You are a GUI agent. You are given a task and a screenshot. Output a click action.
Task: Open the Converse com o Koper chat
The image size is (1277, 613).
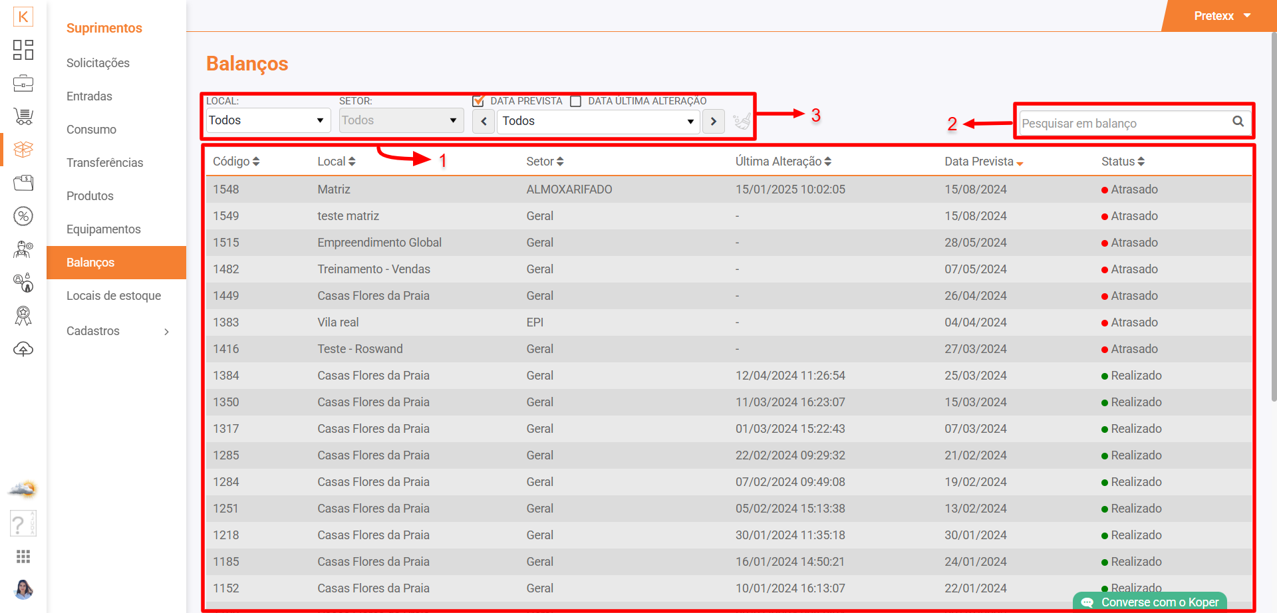tap(1151, 602)
